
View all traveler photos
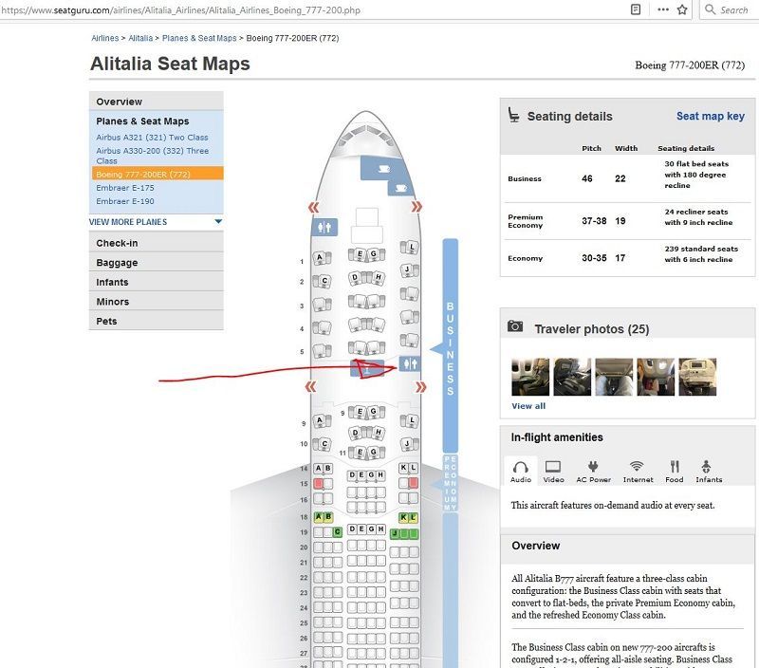[528, 406]
